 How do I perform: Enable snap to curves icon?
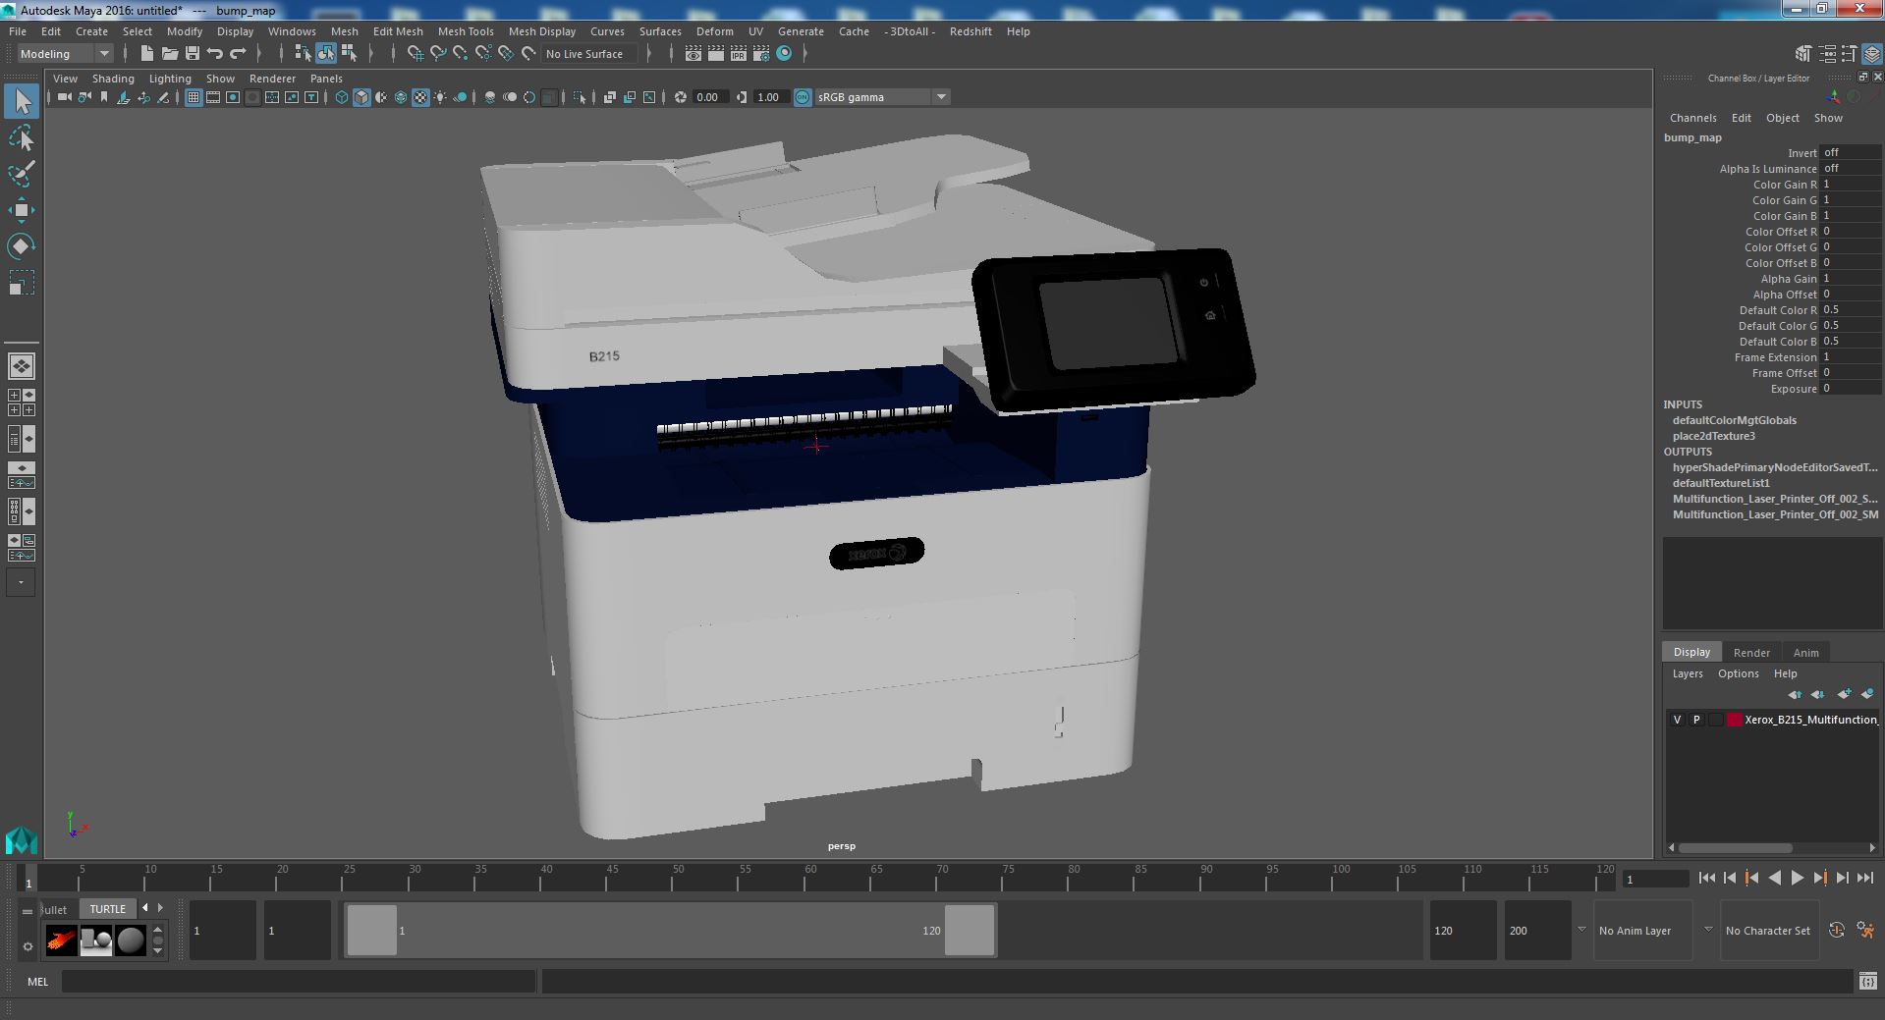pyautogui.click(x=437, y=54)
